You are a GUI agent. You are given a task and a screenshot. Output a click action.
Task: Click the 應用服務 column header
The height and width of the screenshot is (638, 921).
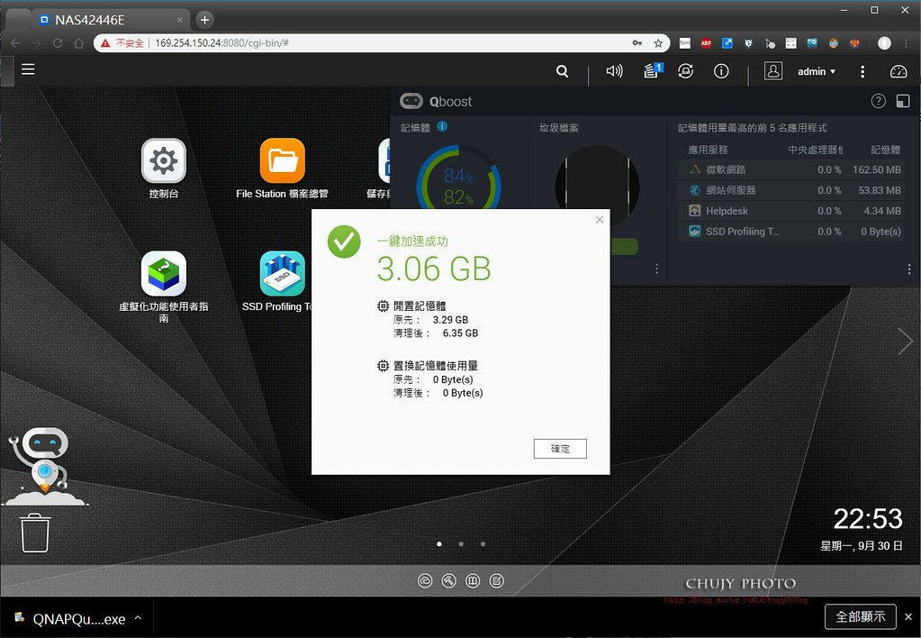(708, 150)
